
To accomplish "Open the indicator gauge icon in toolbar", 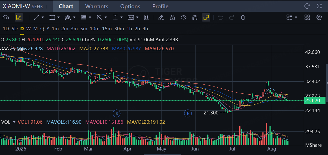I will [x=6, y=18].
